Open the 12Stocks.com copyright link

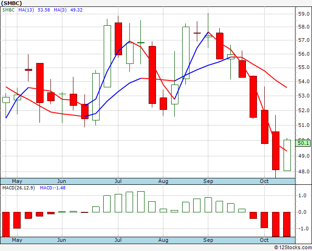(293, 248)
